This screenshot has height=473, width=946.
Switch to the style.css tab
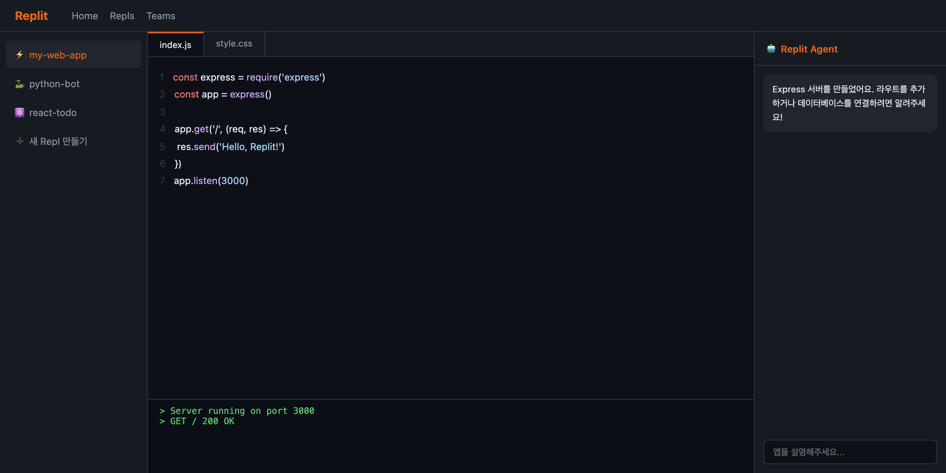click(x=234, y=44)
